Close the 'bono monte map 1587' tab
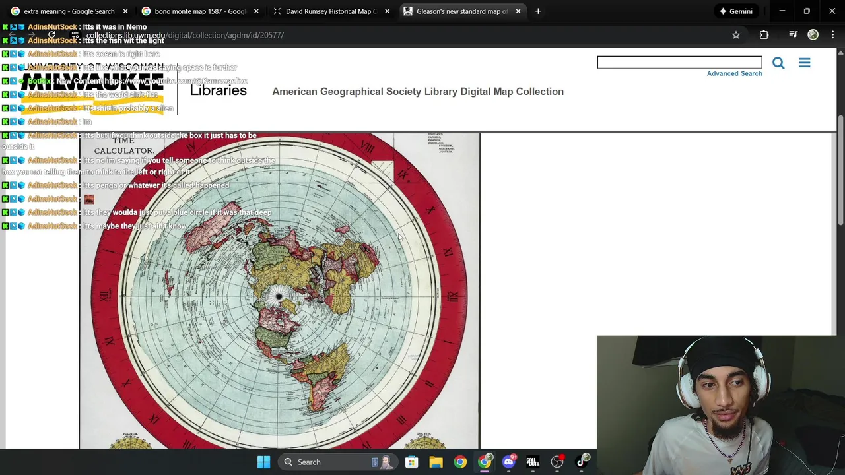 (256, 11)
